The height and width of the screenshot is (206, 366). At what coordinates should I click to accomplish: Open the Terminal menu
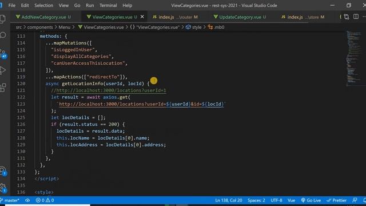[x=108, y=5]
